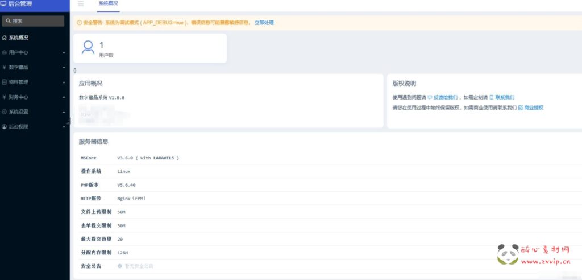Expand the 物料管理 submenu arrow
Viewport: 582px width, 280px height.
pyautogui.click(x=64, y=82)
